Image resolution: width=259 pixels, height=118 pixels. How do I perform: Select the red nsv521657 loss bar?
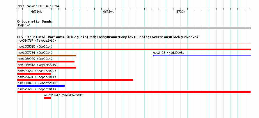coord(34,74)
